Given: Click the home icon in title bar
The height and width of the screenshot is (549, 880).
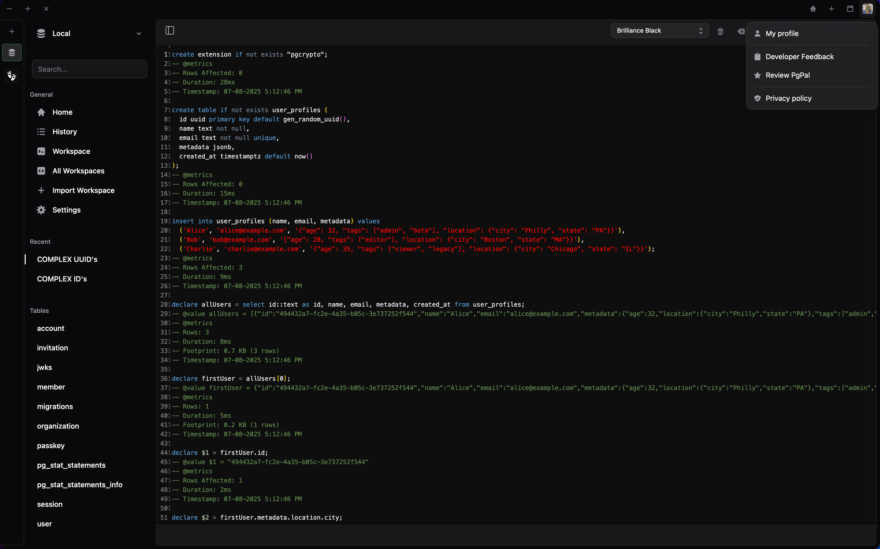Looking at the screenshot, I should [x=813, y=9].
